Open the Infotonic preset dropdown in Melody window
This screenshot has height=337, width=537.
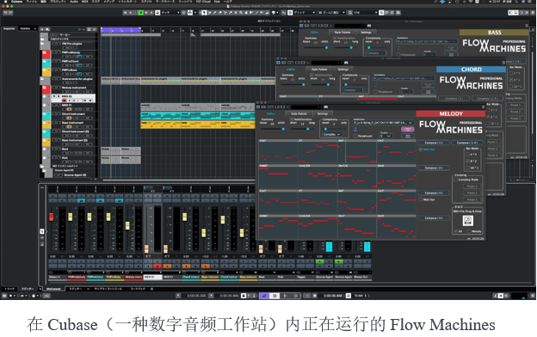[384, 122]
